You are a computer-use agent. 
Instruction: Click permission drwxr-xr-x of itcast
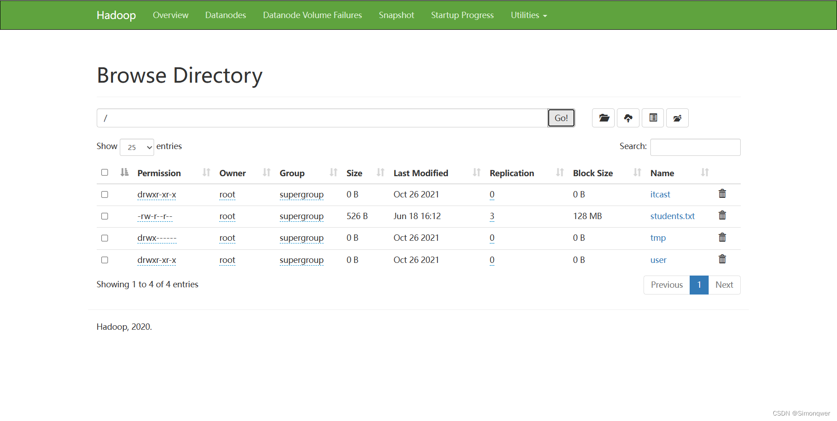tap(157, 195)
